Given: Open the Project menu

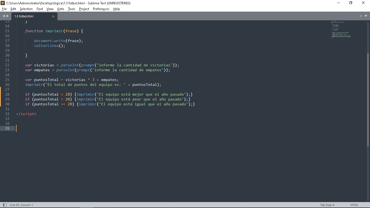Looking at the screenshot, I should [x=84, y=9].
